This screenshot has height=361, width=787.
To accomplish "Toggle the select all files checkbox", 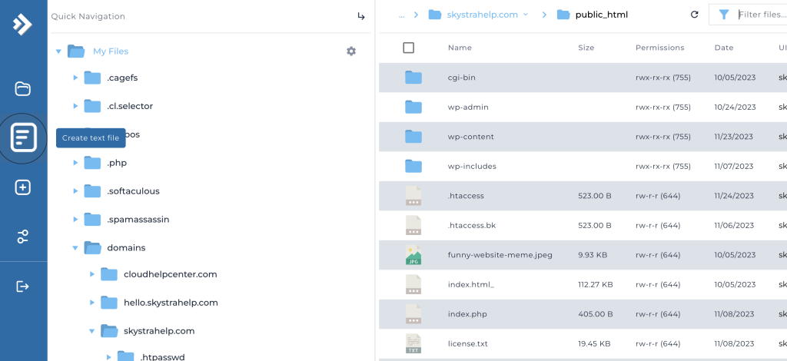I will [409, 48].
